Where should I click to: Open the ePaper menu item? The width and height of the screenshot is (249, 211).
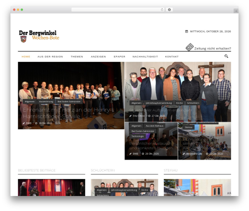[x=120, y=57]
